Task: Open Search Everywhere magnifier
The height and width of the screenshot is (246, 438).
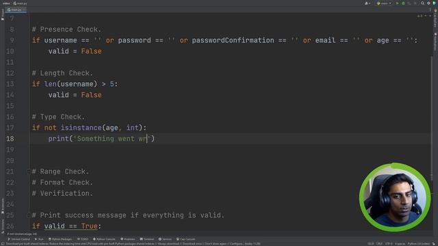Action: coord(422,3)
